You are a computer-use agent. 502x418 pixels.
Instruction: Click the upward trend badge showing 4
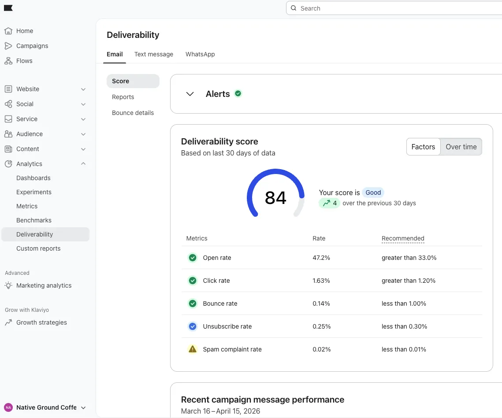[x=329, y=203]
